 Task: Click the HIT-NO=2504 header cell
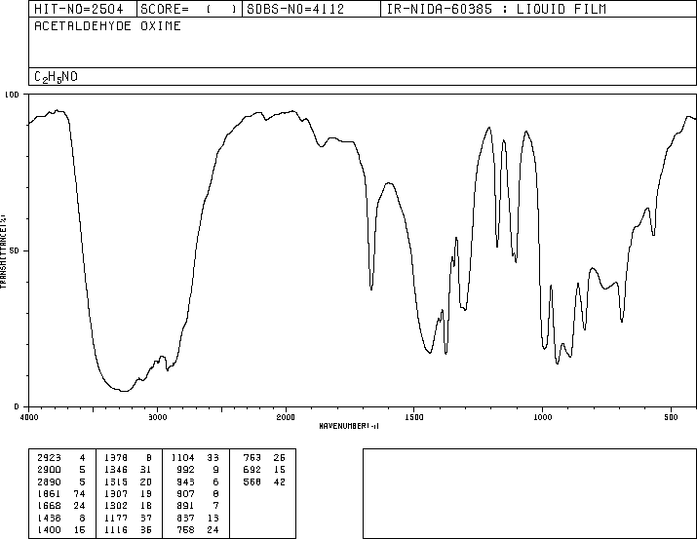click(x=83, y=9)
